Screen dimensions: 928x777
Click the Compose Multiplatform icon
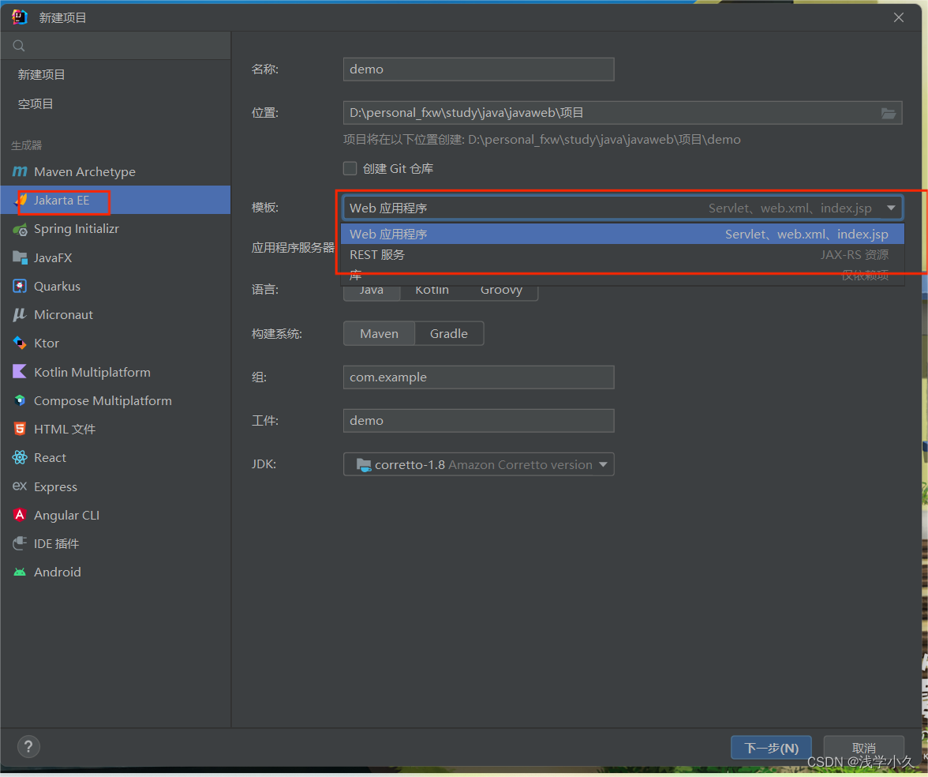[x=20, y=400]
